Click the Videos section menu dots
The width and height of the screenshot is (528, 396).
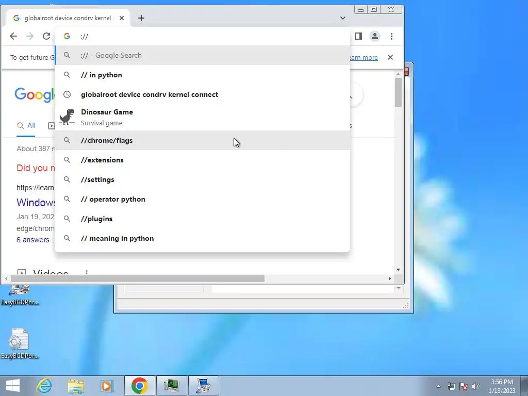click(87, 272)
